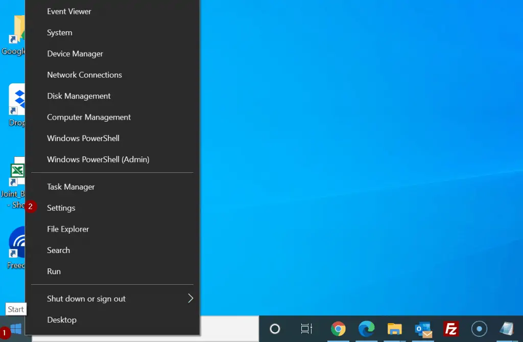This screenshot has width=523, height=342.
Task: Click the Cortana circle icon
Action: (275, 329)
